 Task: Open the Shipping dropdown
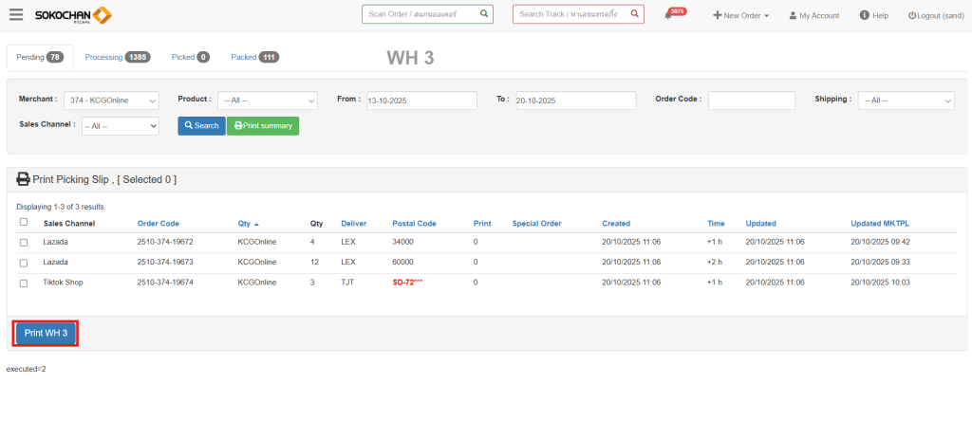[906, 101]
